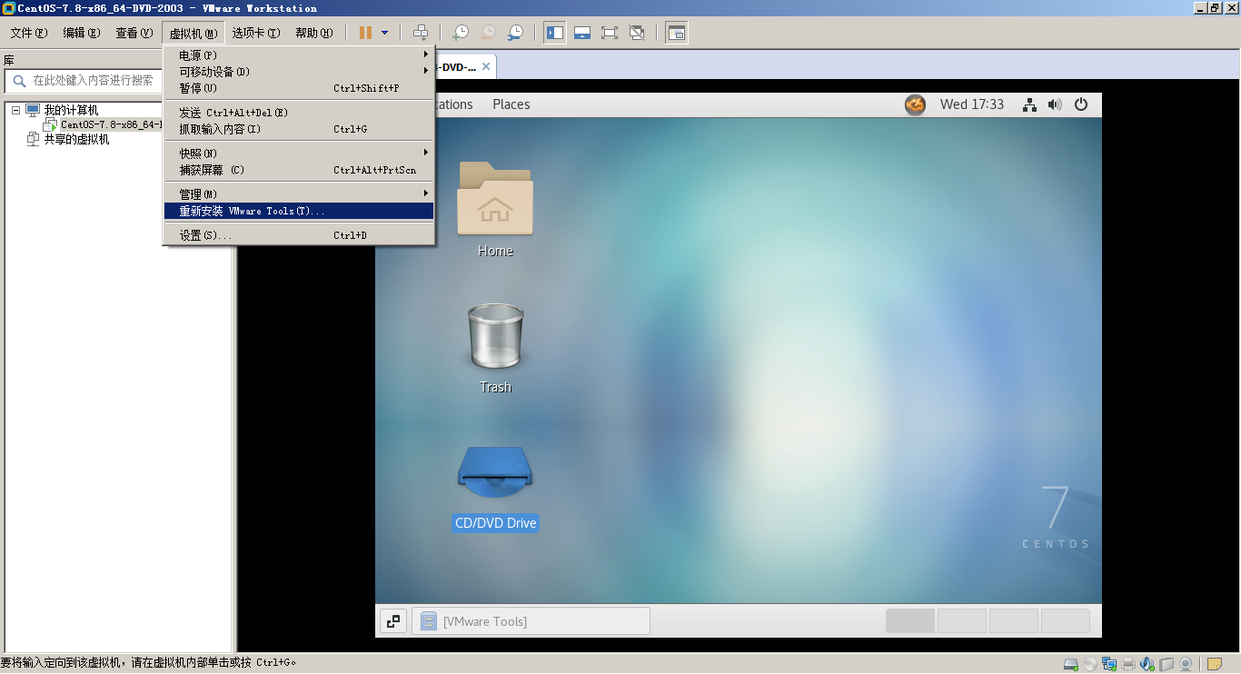Click the CD/DVD status bar icon
1241x674 pixels.
pos(1090,664)
